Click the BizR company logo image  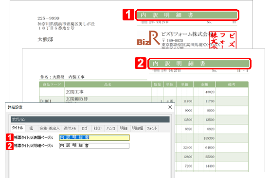point(148,38)
